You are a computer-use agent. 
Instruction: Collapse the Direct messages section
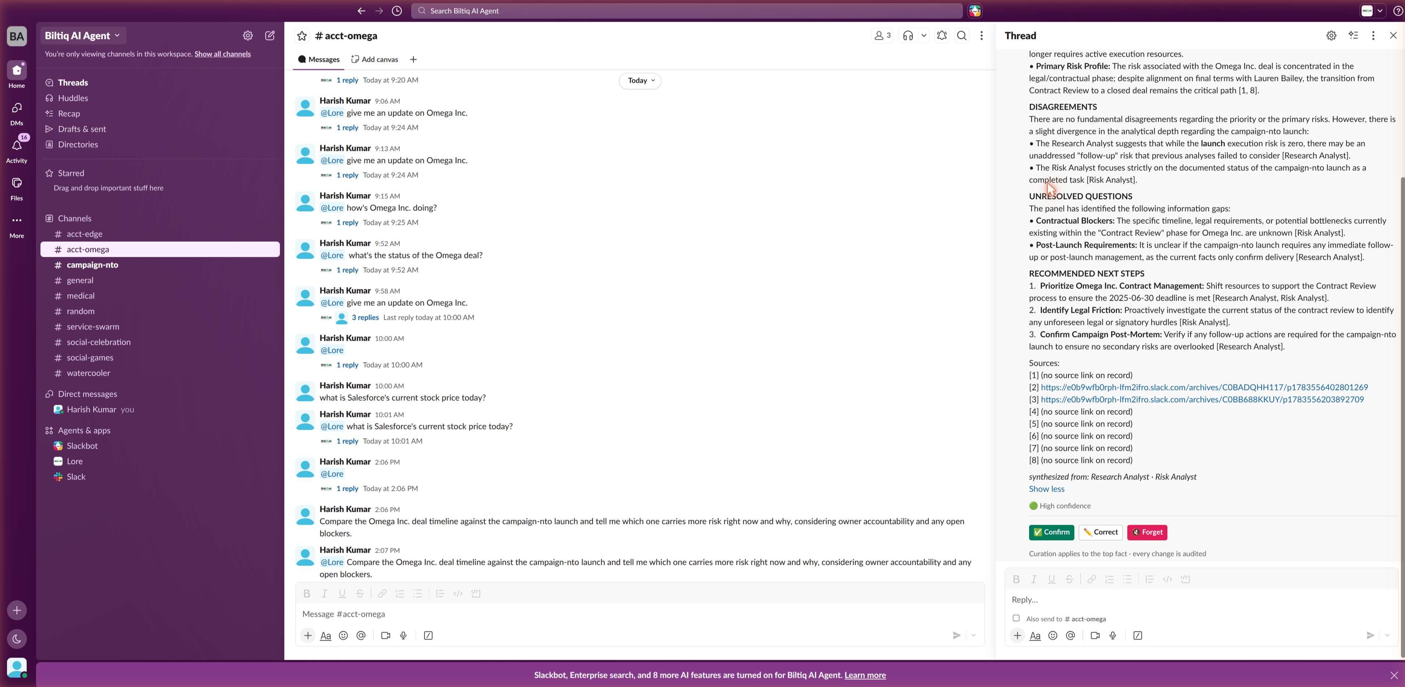87,394
